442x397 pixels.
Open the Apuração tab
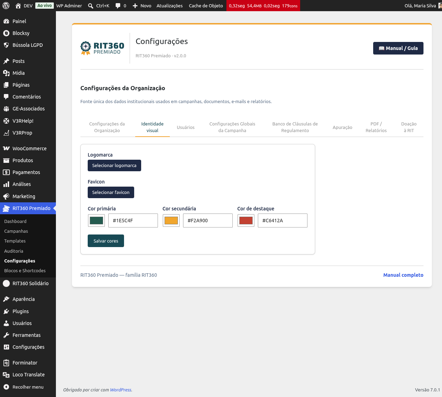[x=342, y=127]
